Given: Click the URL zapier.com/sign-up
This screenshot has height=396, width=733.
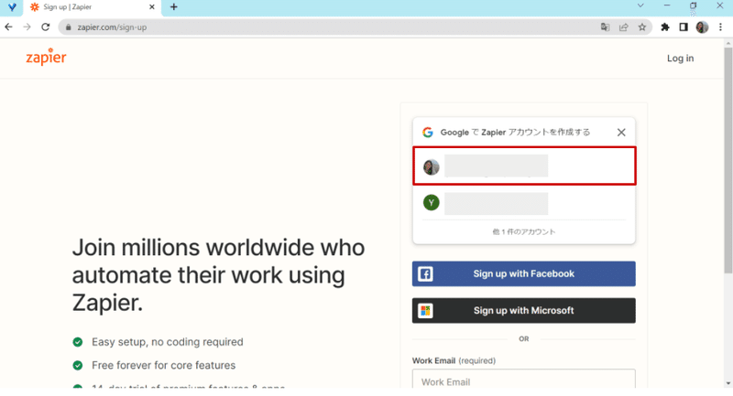Looking at the screenshot, I should tap(112, 27).
